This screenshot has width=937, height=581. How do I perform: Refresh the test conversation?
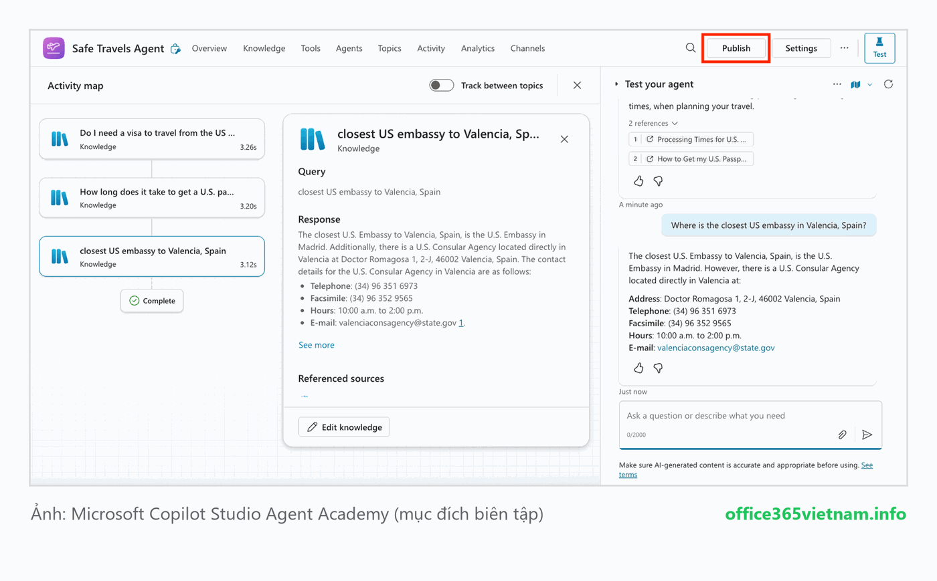(x=888, y=84)
